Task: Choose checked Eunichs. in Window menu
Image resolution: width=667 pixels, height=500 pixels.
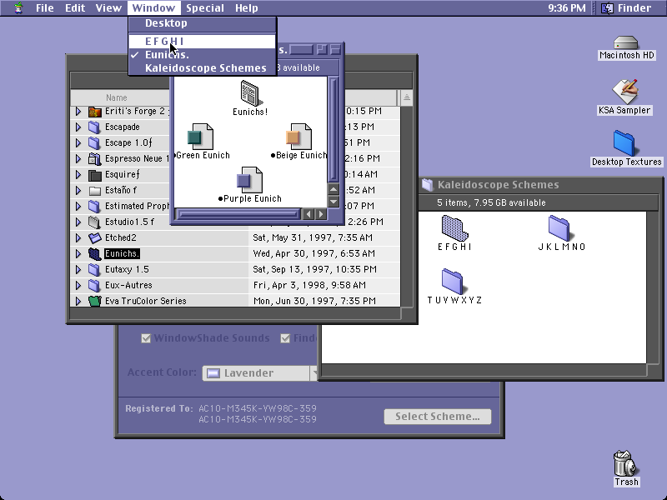Action: click(203, 55)
